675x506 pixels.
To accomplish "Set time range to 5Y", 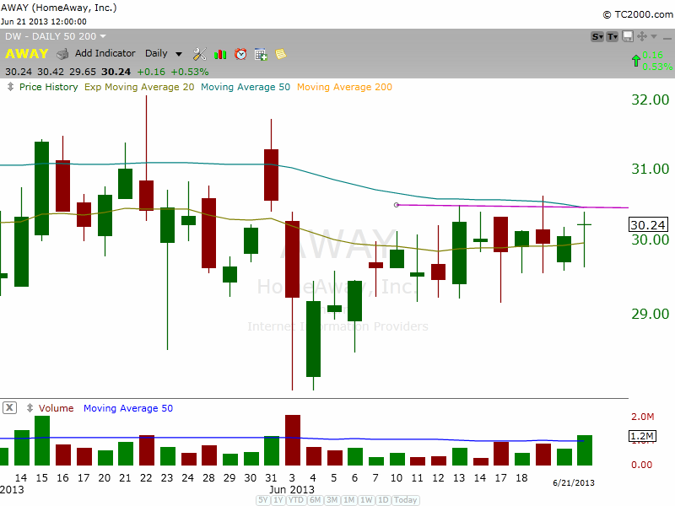I will pyautogui.click(x=263, y=500).
